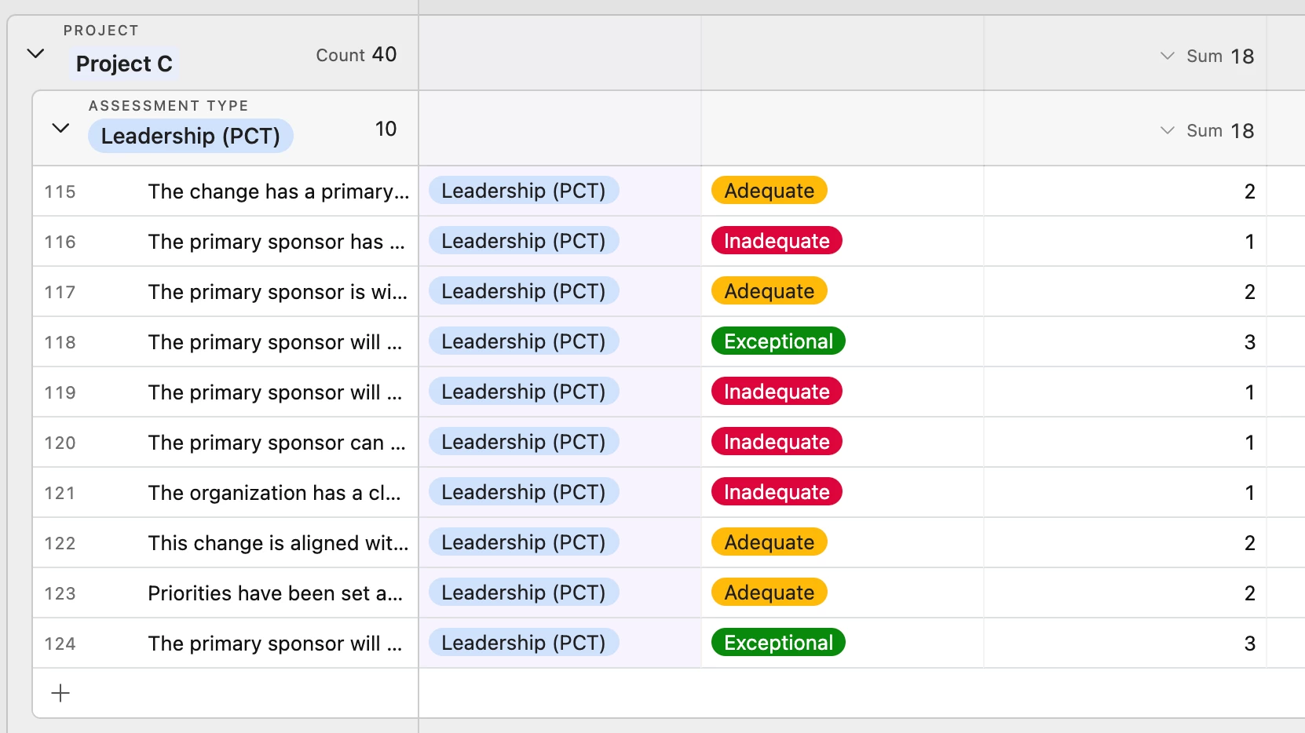This screenshot has height=733, width=1305.
Task: Open record 123 'Priorities have been set a...'
Action: point(275,593)
